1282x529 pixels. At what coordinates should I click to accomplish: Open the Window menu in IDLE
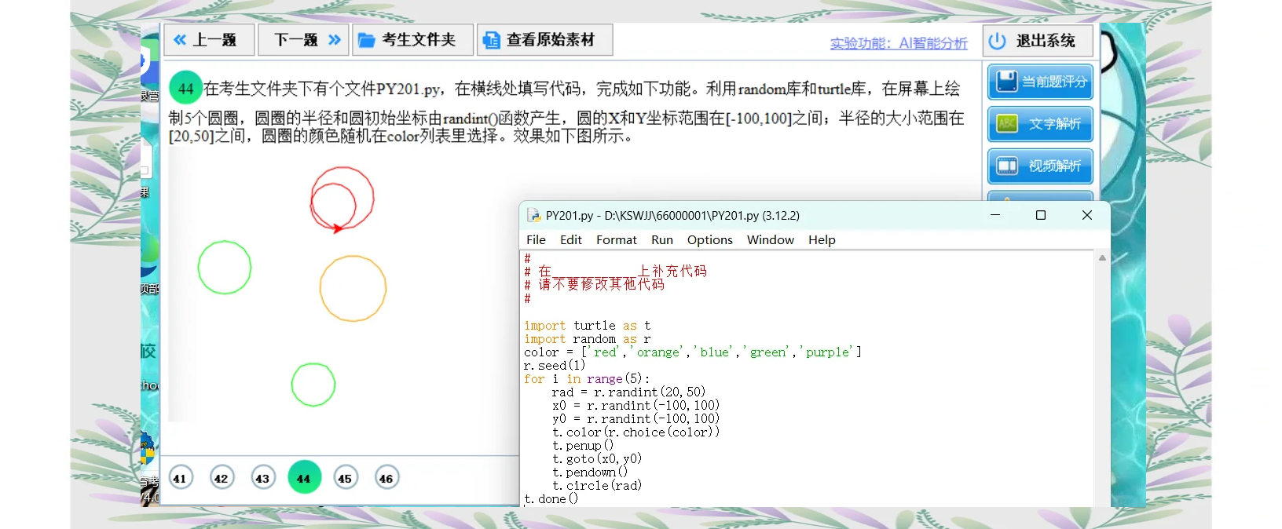tap(771, 240)
